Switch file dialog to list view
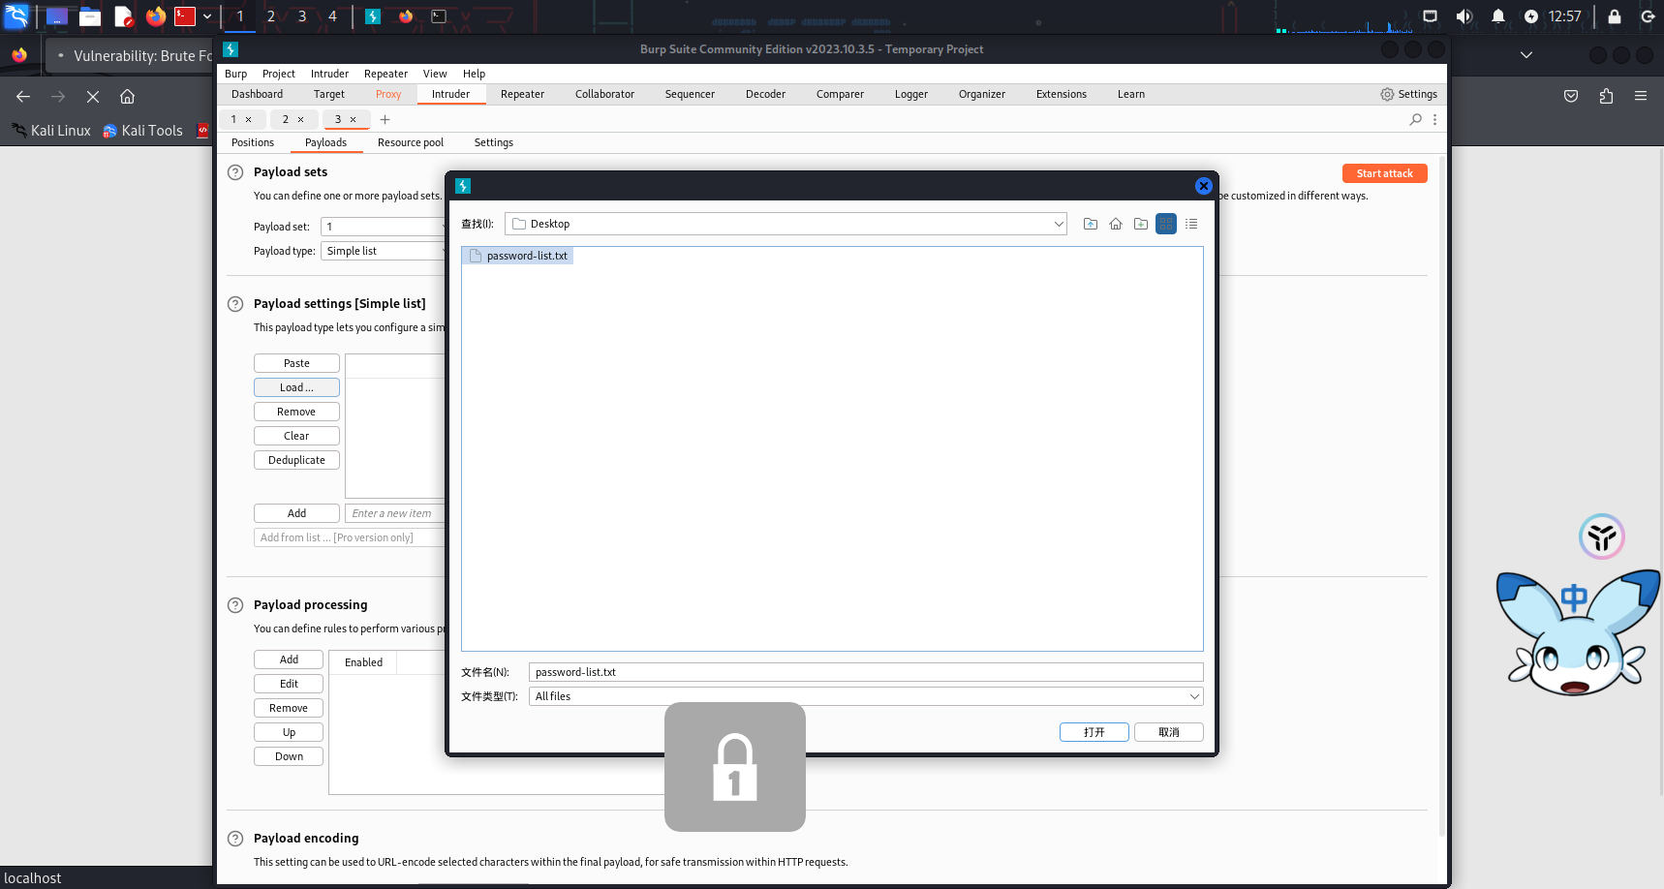 tap(1191, 224)
